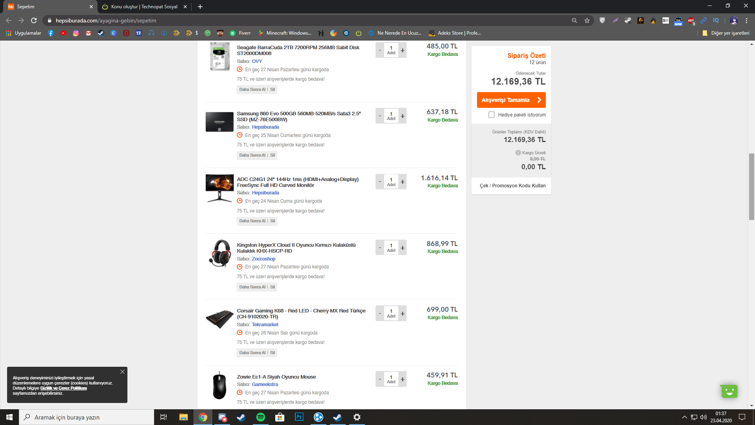
Task: Click the Corsair K68 keyboard thumbnail
Action: coord(219,318)
